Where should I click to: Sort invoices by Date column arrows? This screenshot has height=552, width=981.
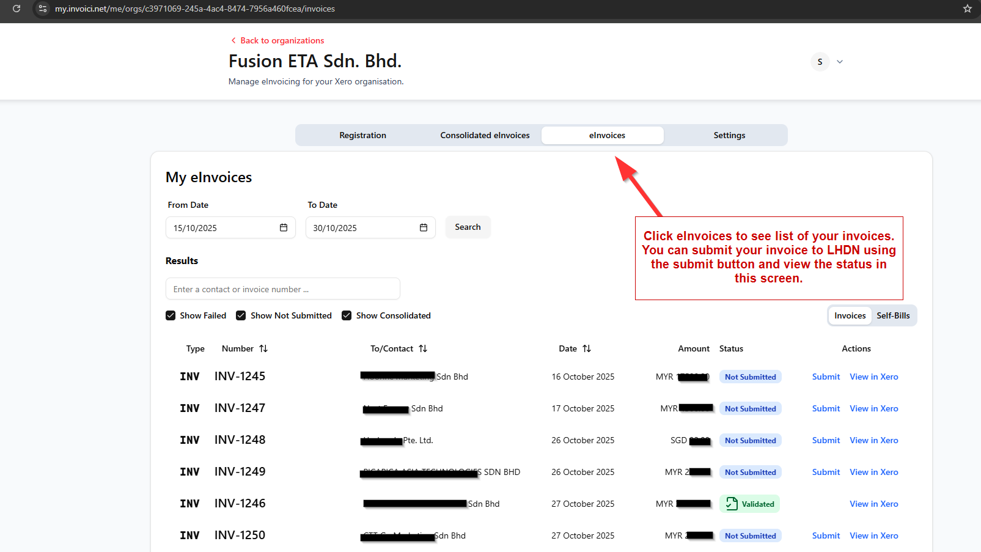(x=587, y=348)
